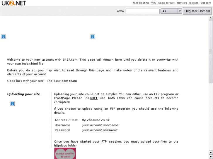Screen dimensions: 213x159
Task: Visit the Mirrors link
Action: tap(194, 3)
